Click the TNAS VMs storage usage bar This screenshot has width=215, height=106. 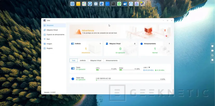(130, 80)
